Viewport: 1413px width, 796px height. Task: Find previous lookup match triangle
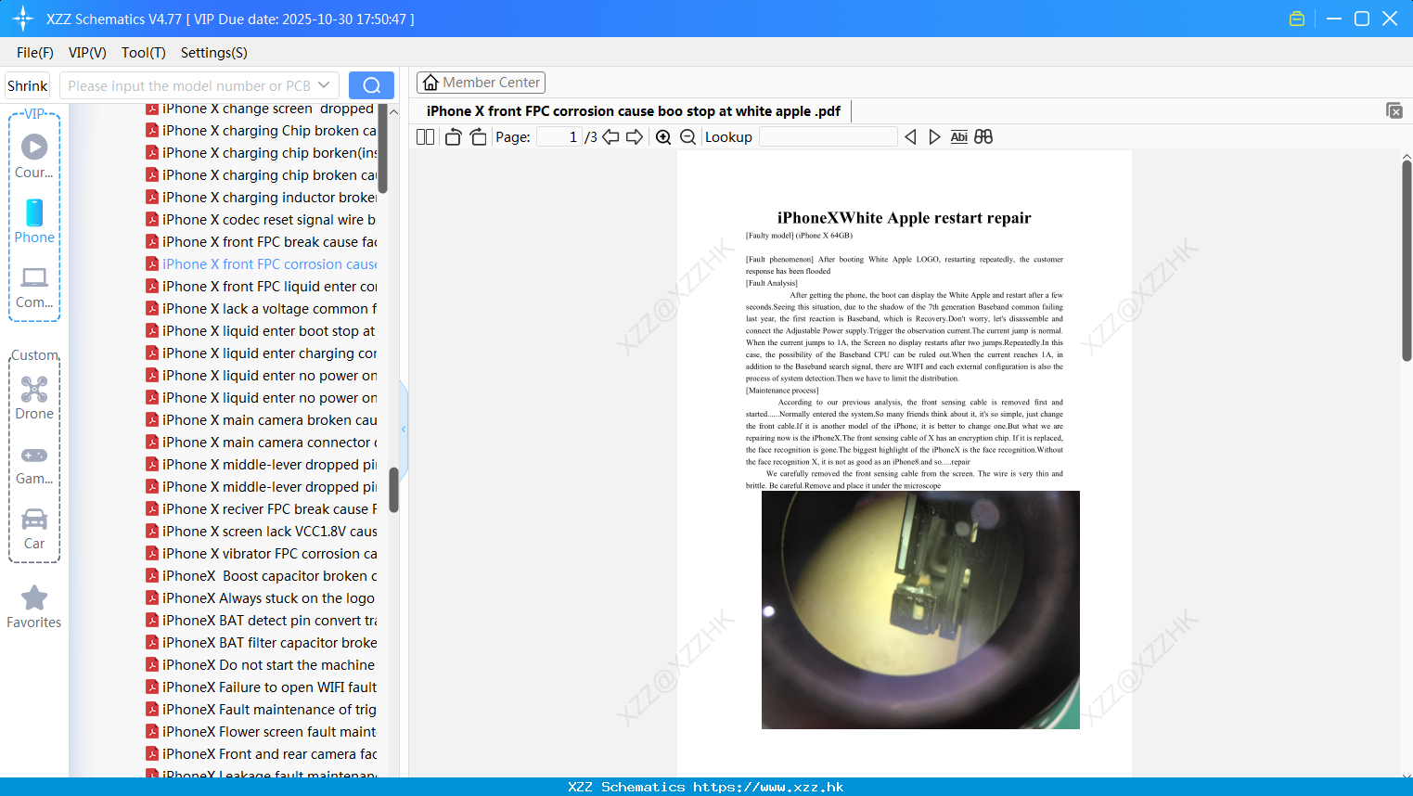[910, 137]
